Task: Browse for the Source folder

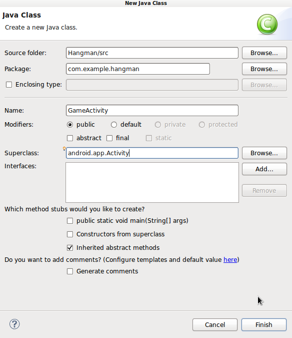Action: coord(264,53)
